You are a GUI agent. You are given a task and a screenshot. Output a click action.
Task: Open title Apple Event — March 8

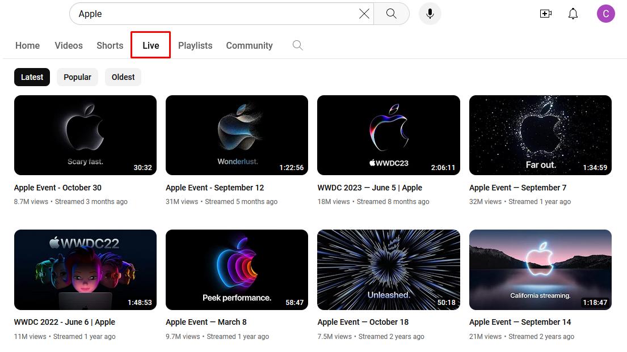(206, 322)
